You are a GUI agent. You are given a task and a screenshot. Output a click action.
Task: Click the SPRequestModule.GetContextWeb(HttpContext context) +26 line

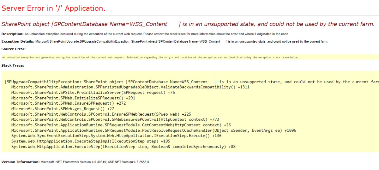point(121,125)
